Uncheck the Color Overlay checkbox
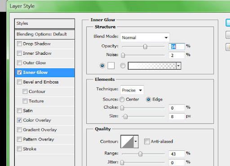The height and width of the screenshot is (166, 230). click(19, 120)
